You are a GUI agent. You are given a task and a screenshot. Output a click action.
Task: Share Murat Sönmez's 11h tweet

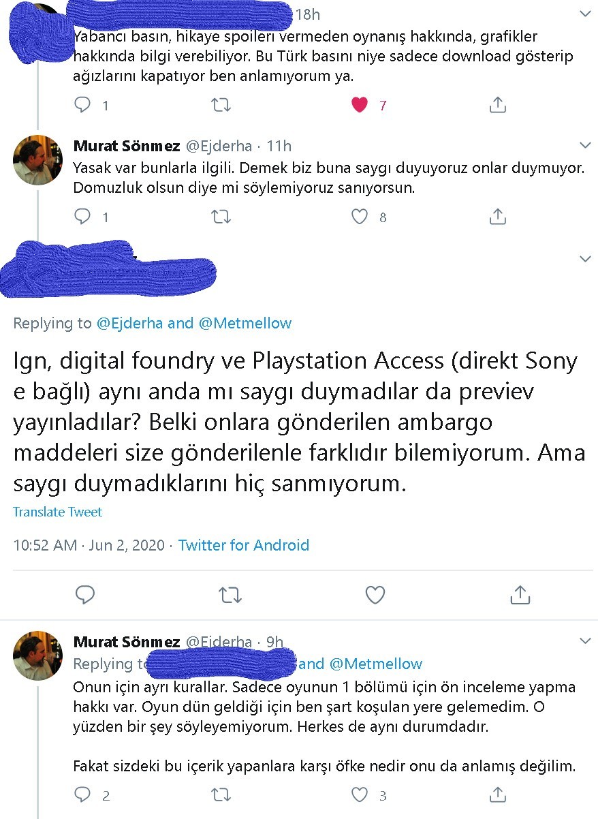[498, 217]
